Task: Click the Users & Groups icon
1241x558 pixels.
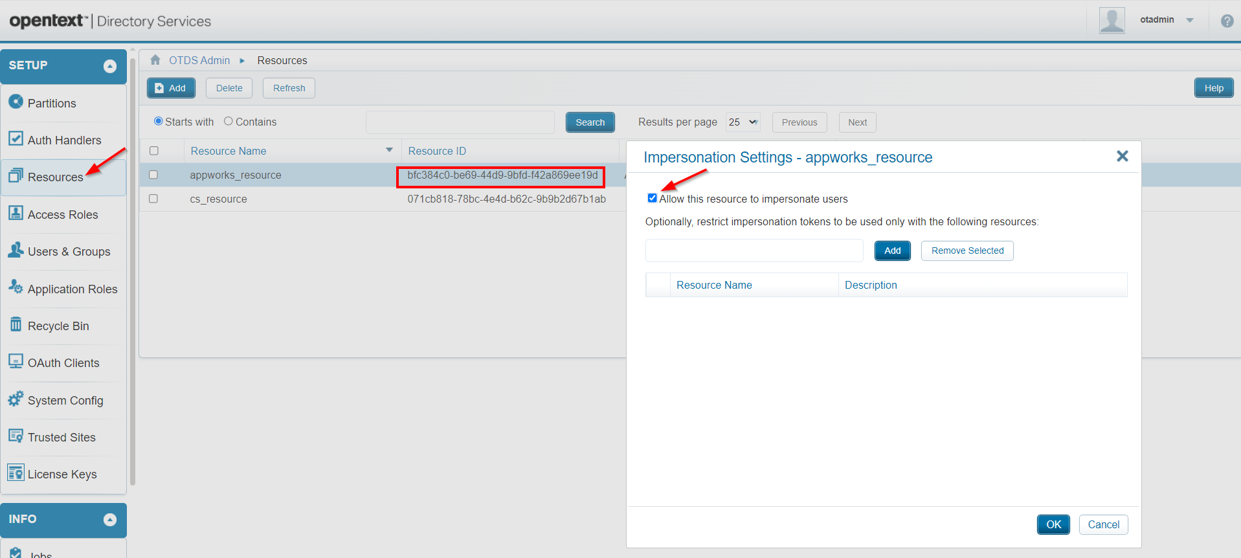Action: tap(16, 250)
